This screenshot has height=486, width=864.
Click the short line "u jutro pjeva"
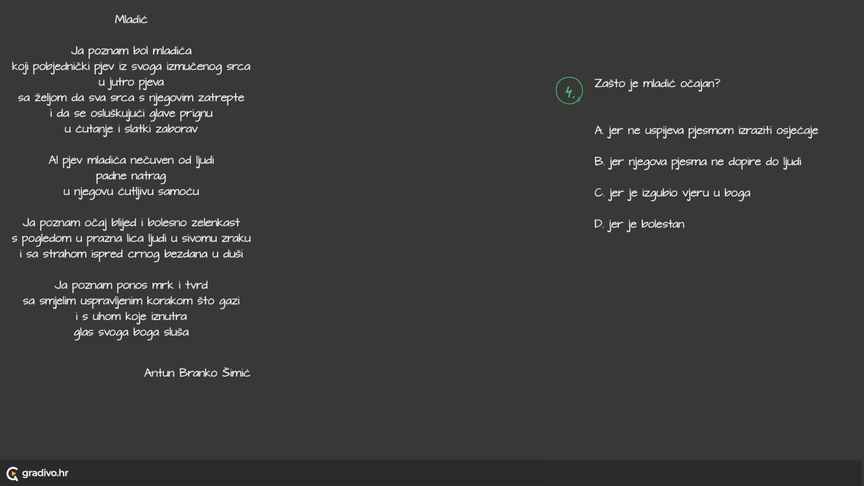(x=131, y=82)
